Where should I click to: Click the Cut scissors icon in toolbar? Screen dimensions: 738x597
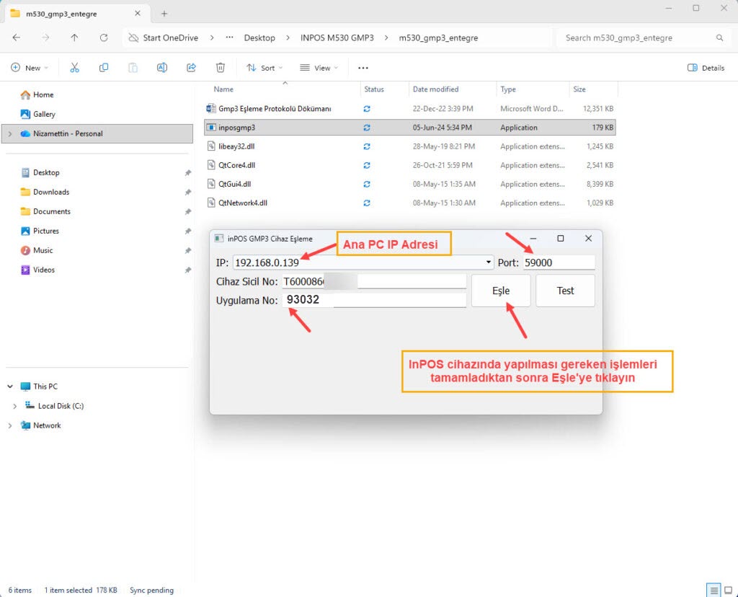click(x=74, y=68)
